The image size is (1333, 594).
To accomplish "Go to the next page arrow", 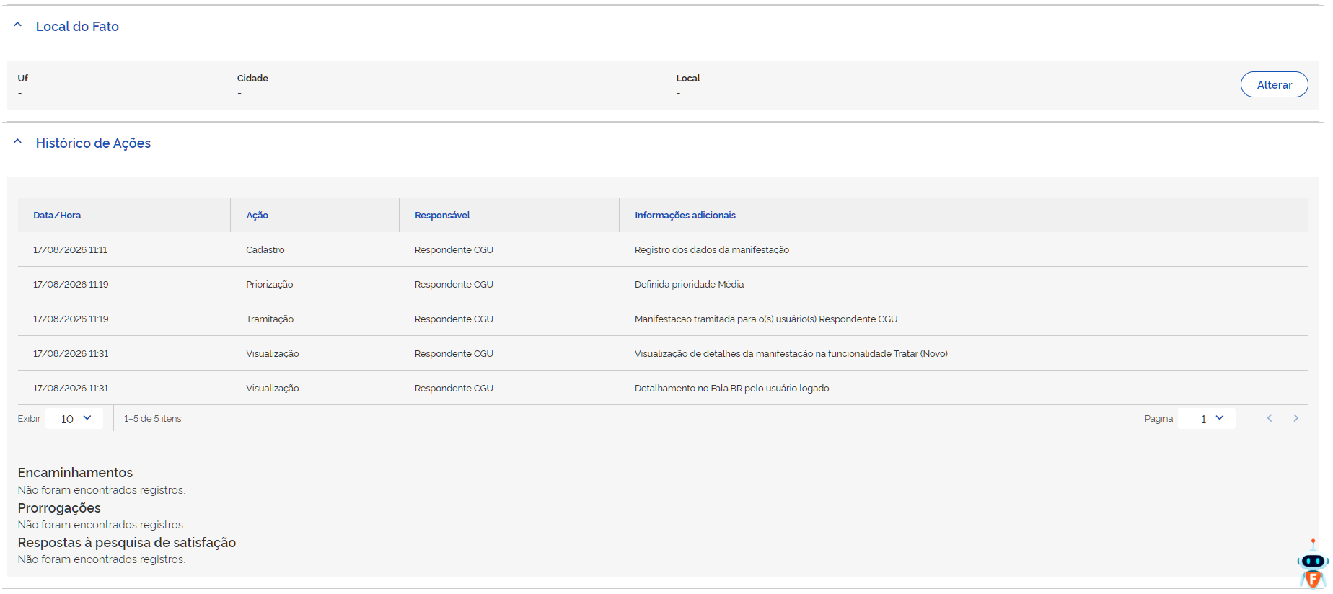I will point(1295,418).
